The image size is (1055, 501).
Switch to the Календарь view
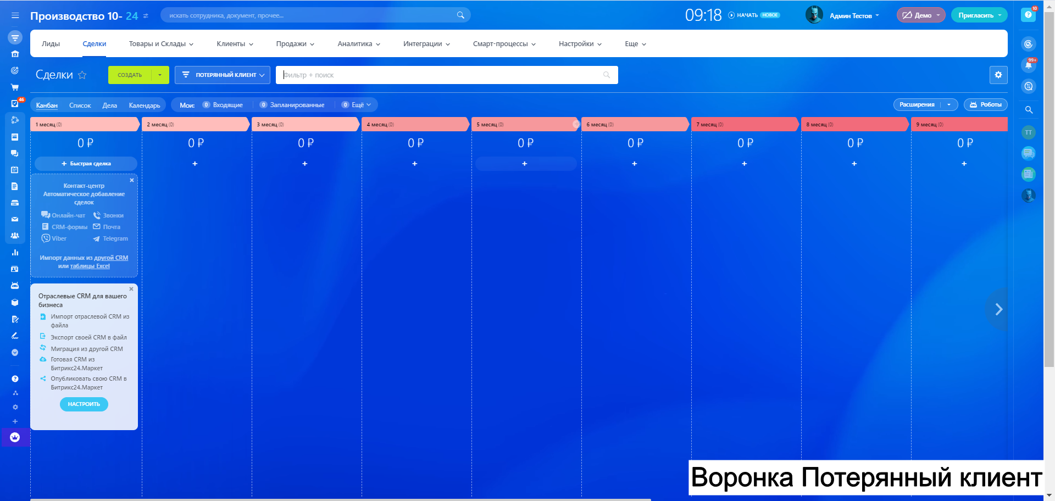coord(145,105)
